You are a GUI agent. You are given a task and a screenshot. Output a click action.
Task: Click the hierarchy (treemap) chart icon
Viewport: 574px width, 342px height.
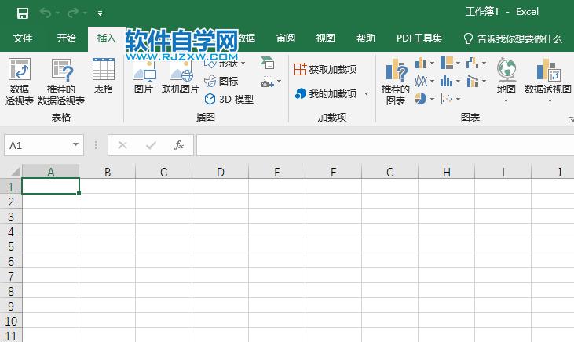(x=447, y=64)
